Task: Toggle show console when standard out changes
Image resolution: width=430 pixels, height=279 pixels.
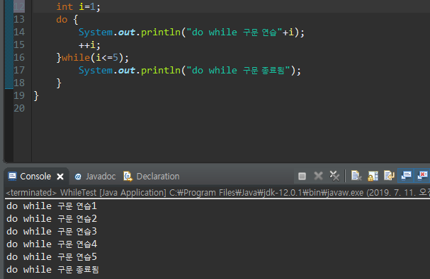Action: click(x=406, y=176)
